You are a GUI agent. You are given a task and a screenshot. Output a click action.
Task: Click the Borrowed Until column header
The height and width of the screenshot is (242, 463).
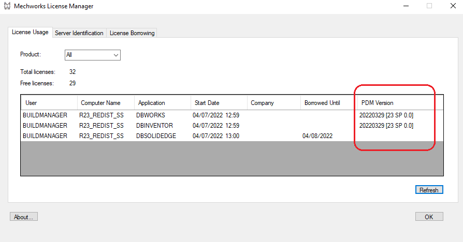pos(329,102)
